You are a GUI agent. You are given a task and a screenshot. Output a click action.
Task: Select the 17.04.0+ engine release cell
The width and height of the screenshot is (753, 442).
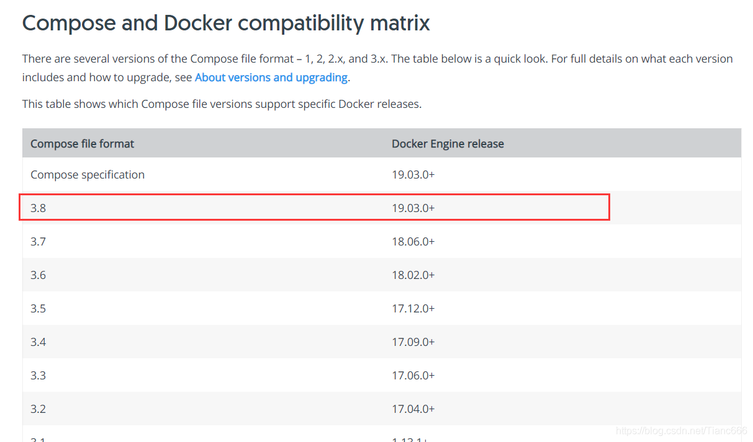[x=413, y=409]
